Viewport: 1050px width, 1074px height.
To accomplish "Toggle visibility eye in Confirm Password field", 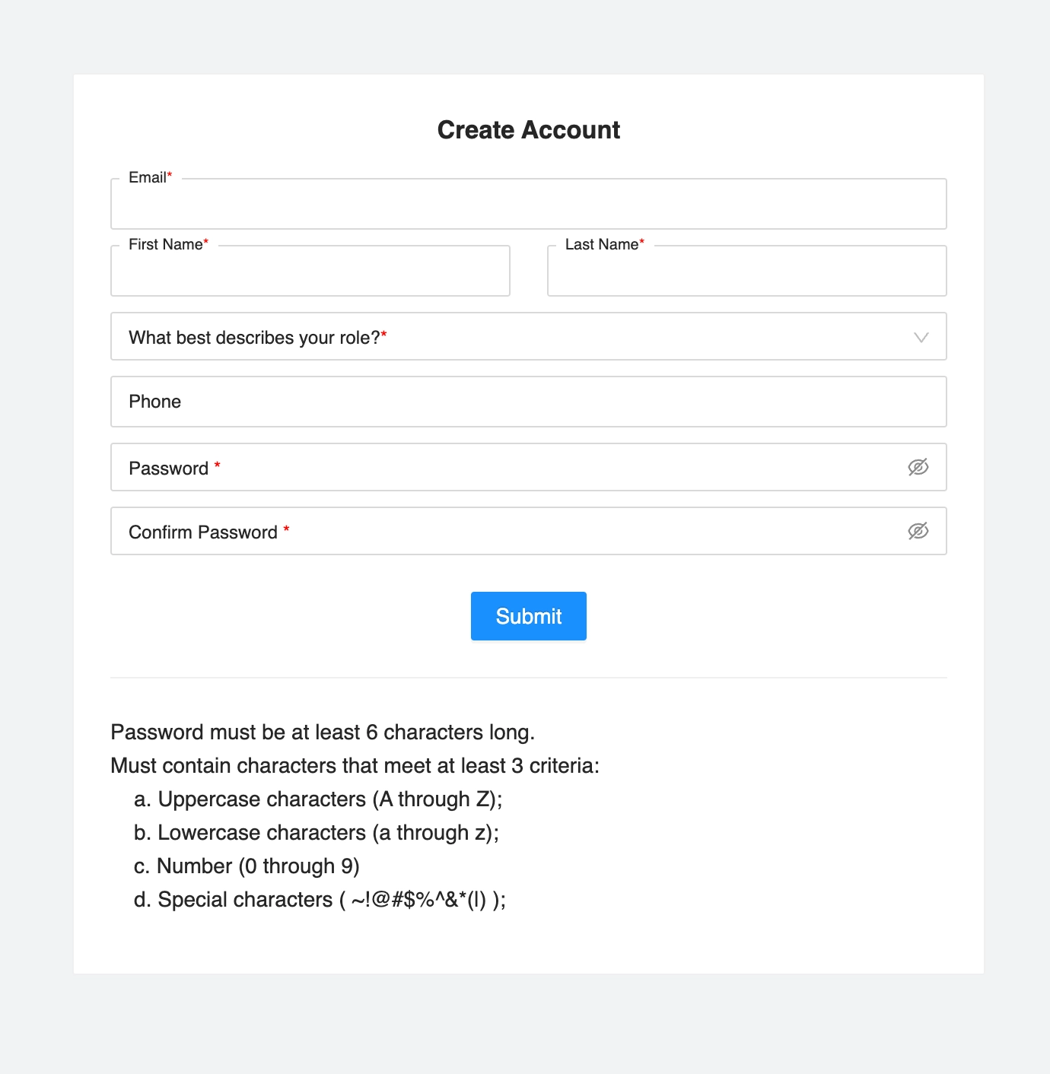I will 918,531.
